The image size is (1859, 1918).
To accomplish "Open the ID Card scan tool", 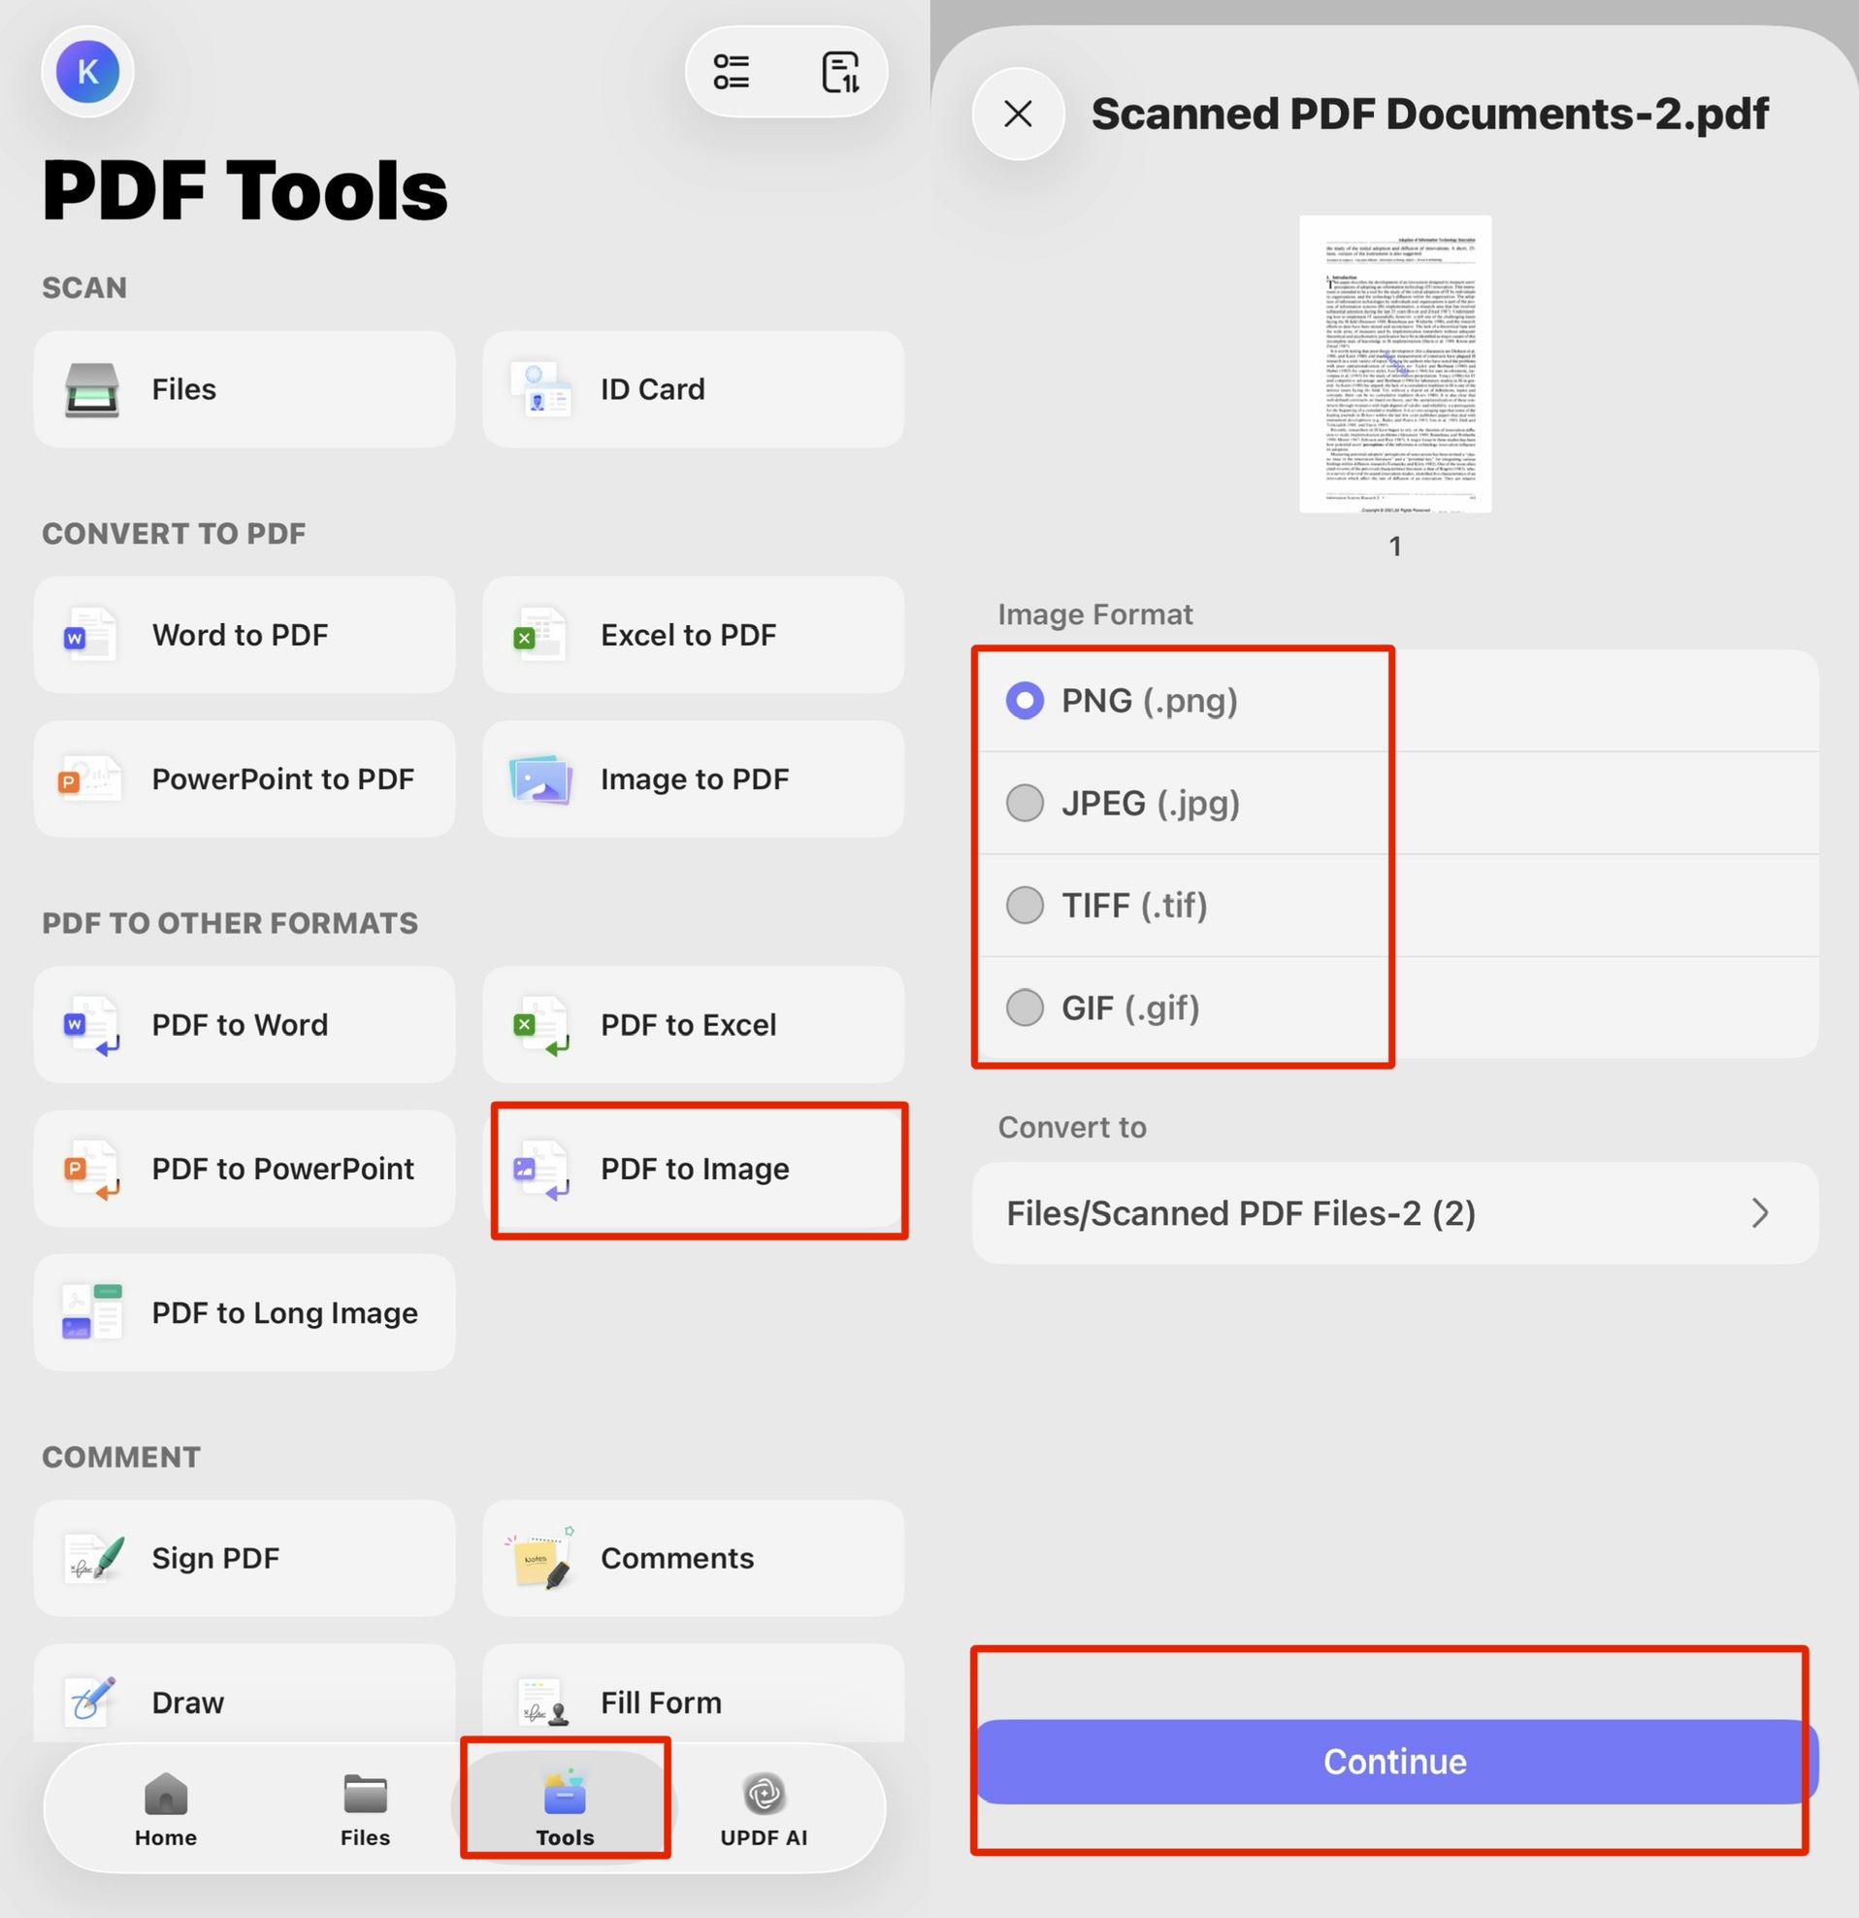I will [x=693, y=389].
